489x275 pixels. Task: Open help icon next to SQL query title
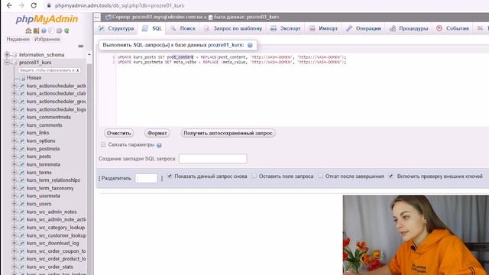pos(250,45)
